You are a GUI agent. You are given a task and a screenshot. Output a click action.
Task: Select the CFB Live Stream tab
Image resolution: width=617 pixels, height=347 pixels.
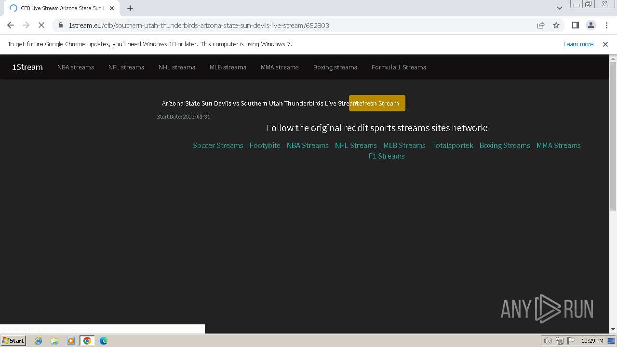point(62,8)
